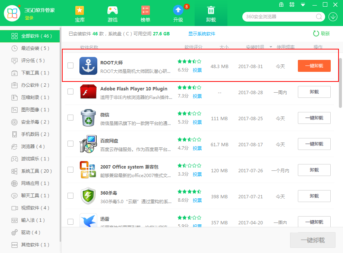Open the download manager arrow icon
The width and height of the screenshot is (343, 253).
click(x=333, y=17)
